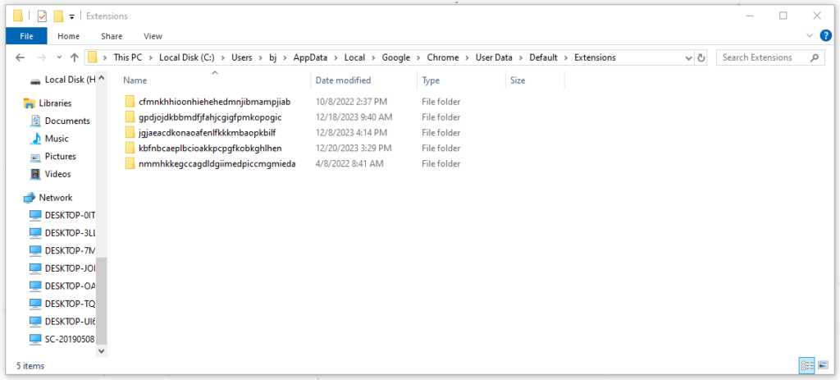Open the address bar history dropdown
The image size is (840, 380).
[688, 57]
